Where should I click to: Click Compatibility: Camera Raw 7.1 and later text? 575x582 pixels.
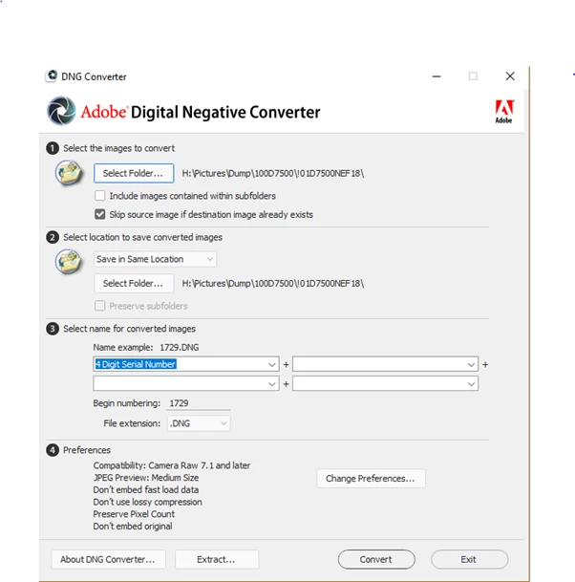click(172, 465)
